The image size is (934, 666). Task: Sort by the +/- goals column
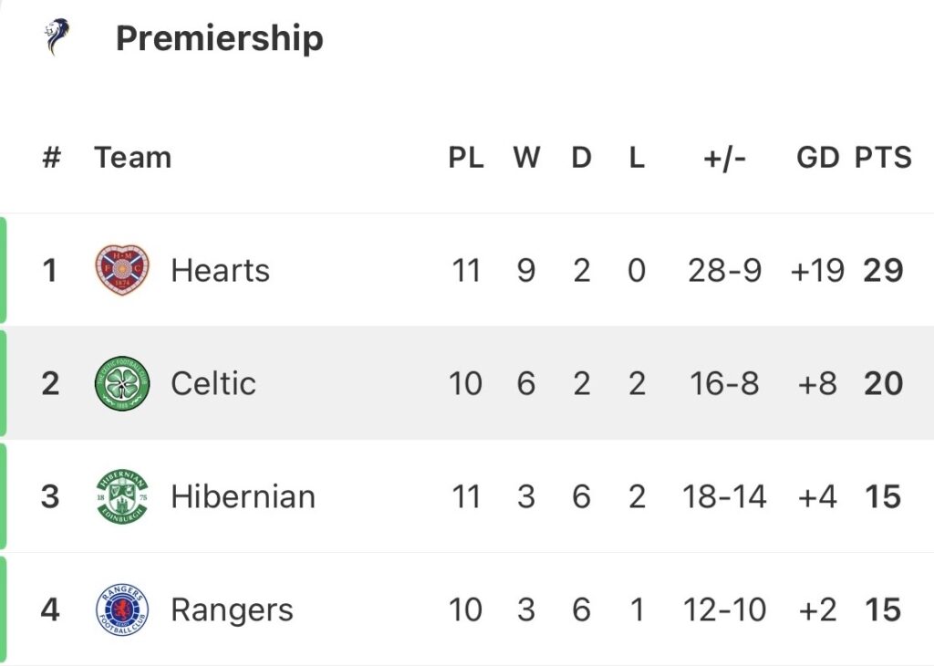pos(725,158)
